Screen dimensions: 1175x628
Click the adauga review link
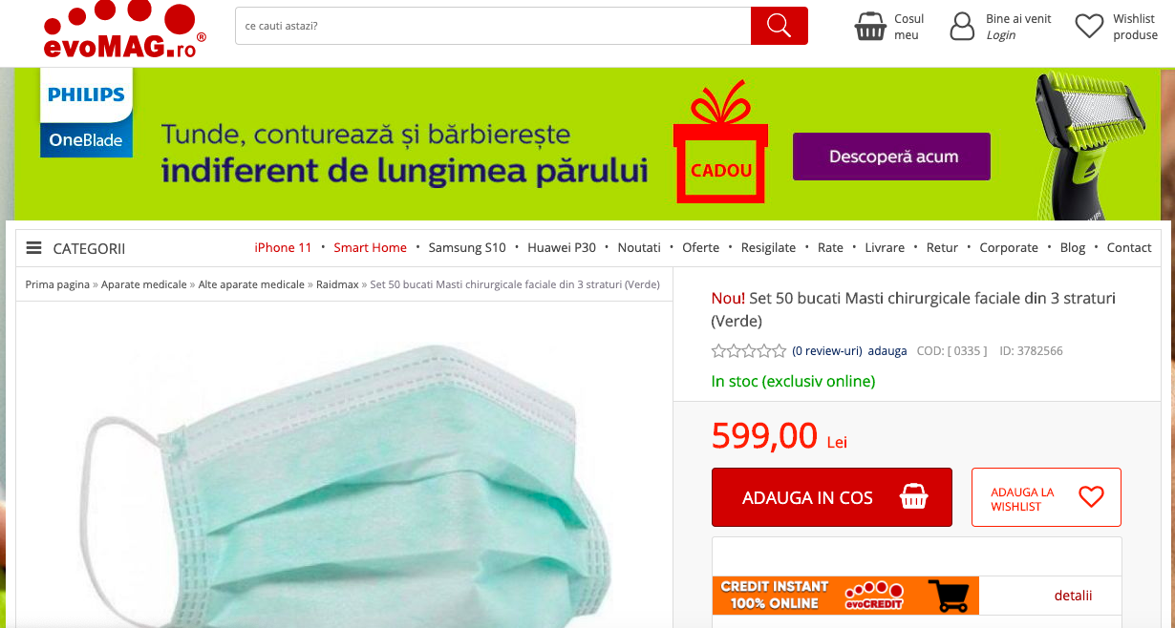(887, 351)
